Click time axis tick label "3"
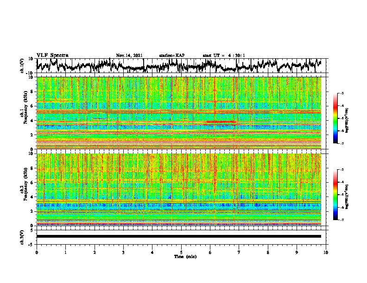The width and height of the screenshot is (367, 283). pyautogui.click(x=123, y=252)
